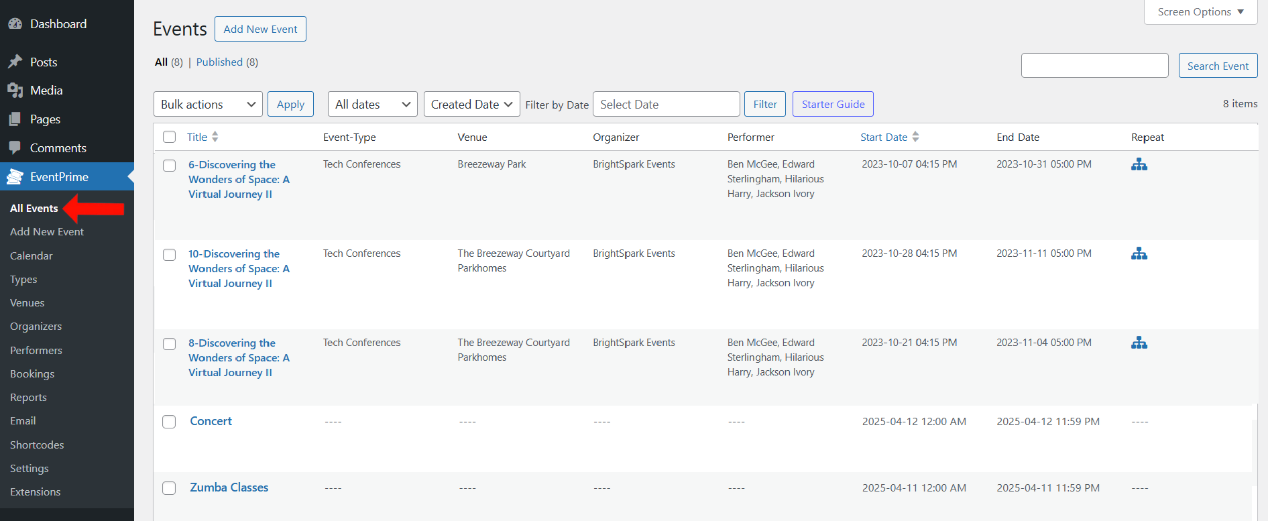Click end date 2023-11-04 05:00 PM
The image size is (1268, 521).
tap(1043, 343)
